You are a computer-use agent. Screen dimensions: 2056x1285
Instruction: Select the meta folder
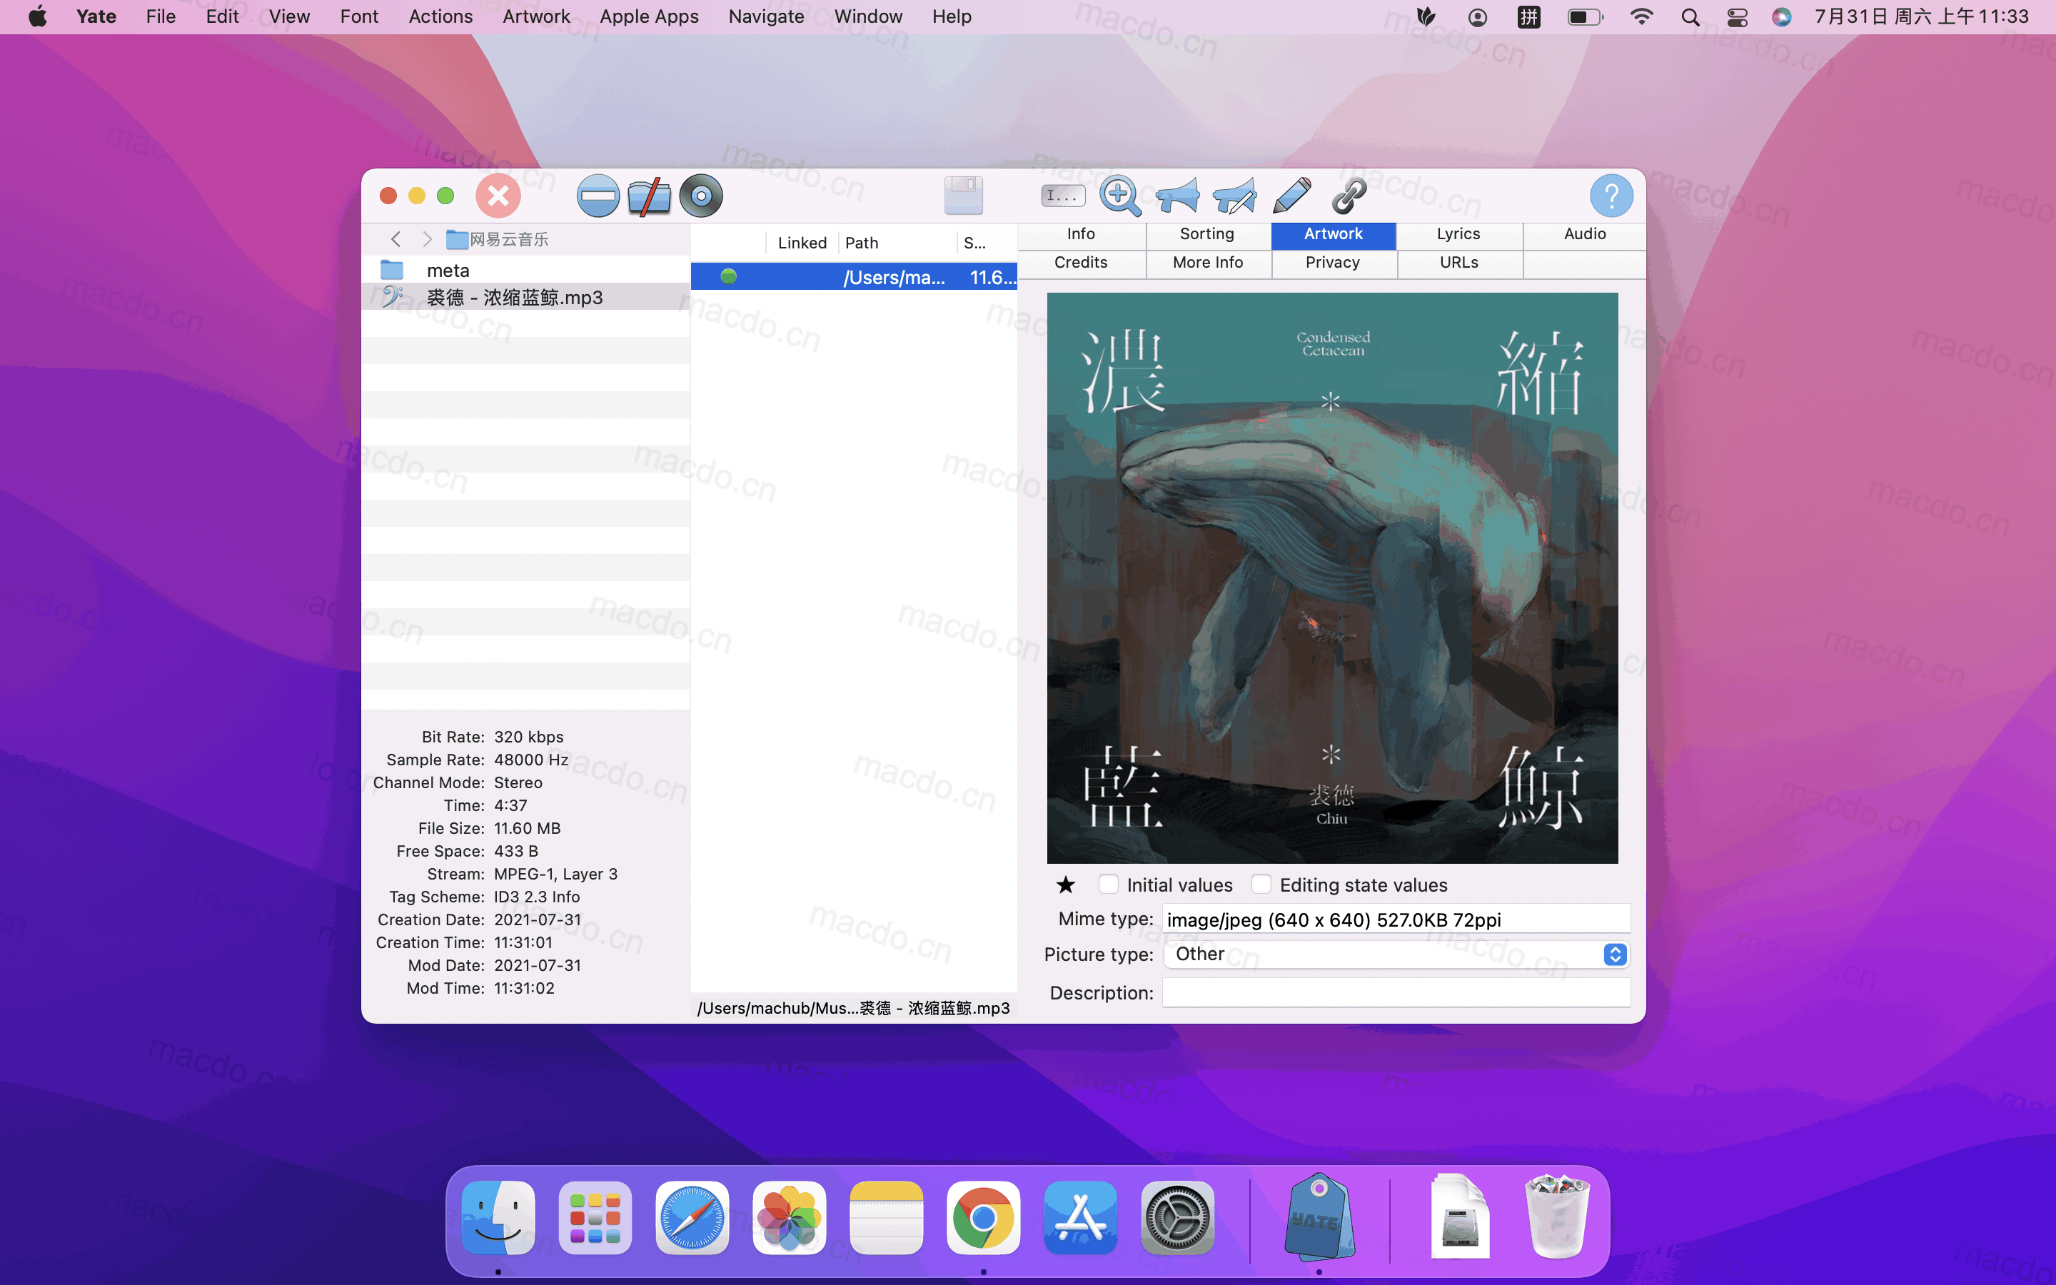[525, 271]
